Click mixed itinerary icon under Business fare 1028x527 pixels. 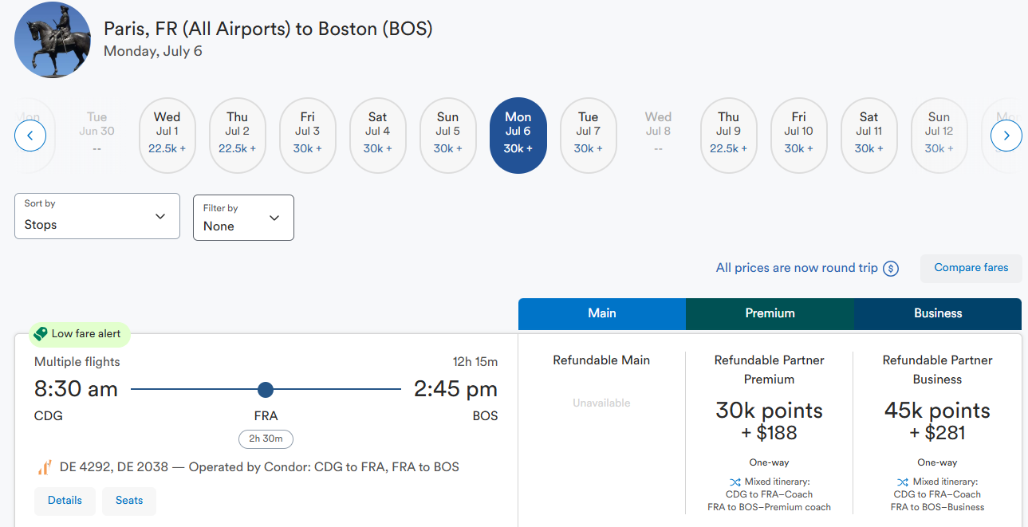coord(903,482)
